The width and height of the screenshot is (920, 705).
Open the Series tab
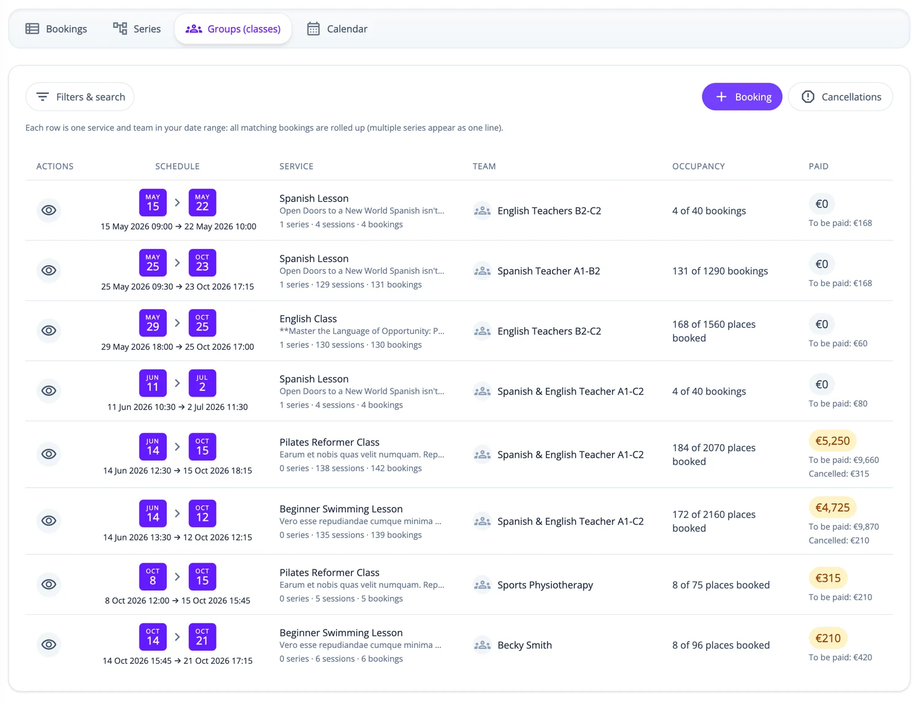pyautogui.click(x=137, y=29)
